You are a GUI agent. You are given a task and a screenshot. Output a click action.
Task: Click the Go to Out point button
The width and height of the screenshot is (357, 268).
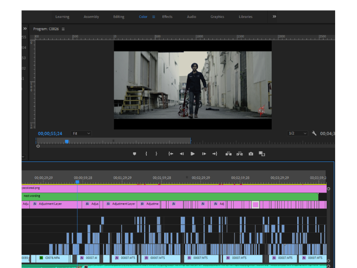coord(215,154)
